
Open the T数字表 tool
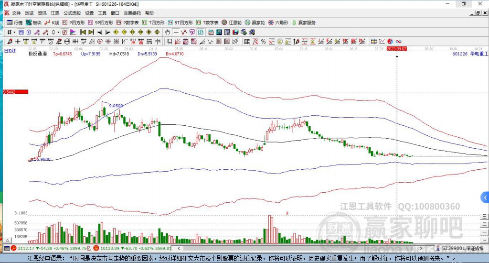click(x=207, y=22)
